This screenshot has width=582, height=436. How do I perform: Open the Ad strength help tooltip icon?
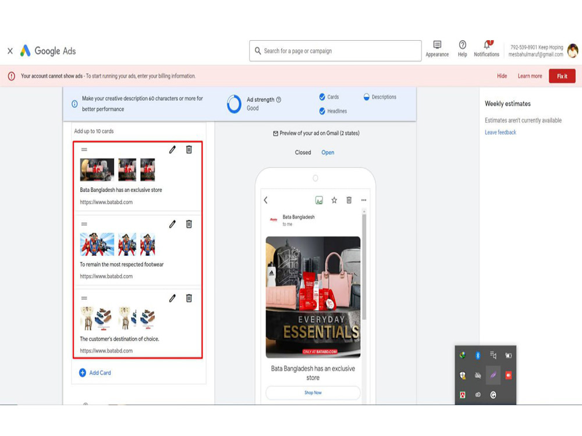point(279,99)
